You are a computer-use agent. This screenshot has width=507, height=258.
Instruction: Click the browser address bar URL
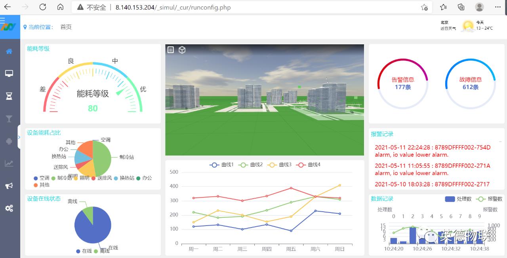tap(173, 8)
